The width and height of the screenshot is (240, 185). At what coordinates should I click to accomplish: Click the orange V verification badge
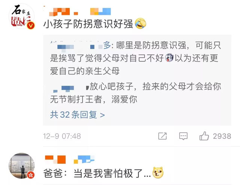[x=31, y=25]
